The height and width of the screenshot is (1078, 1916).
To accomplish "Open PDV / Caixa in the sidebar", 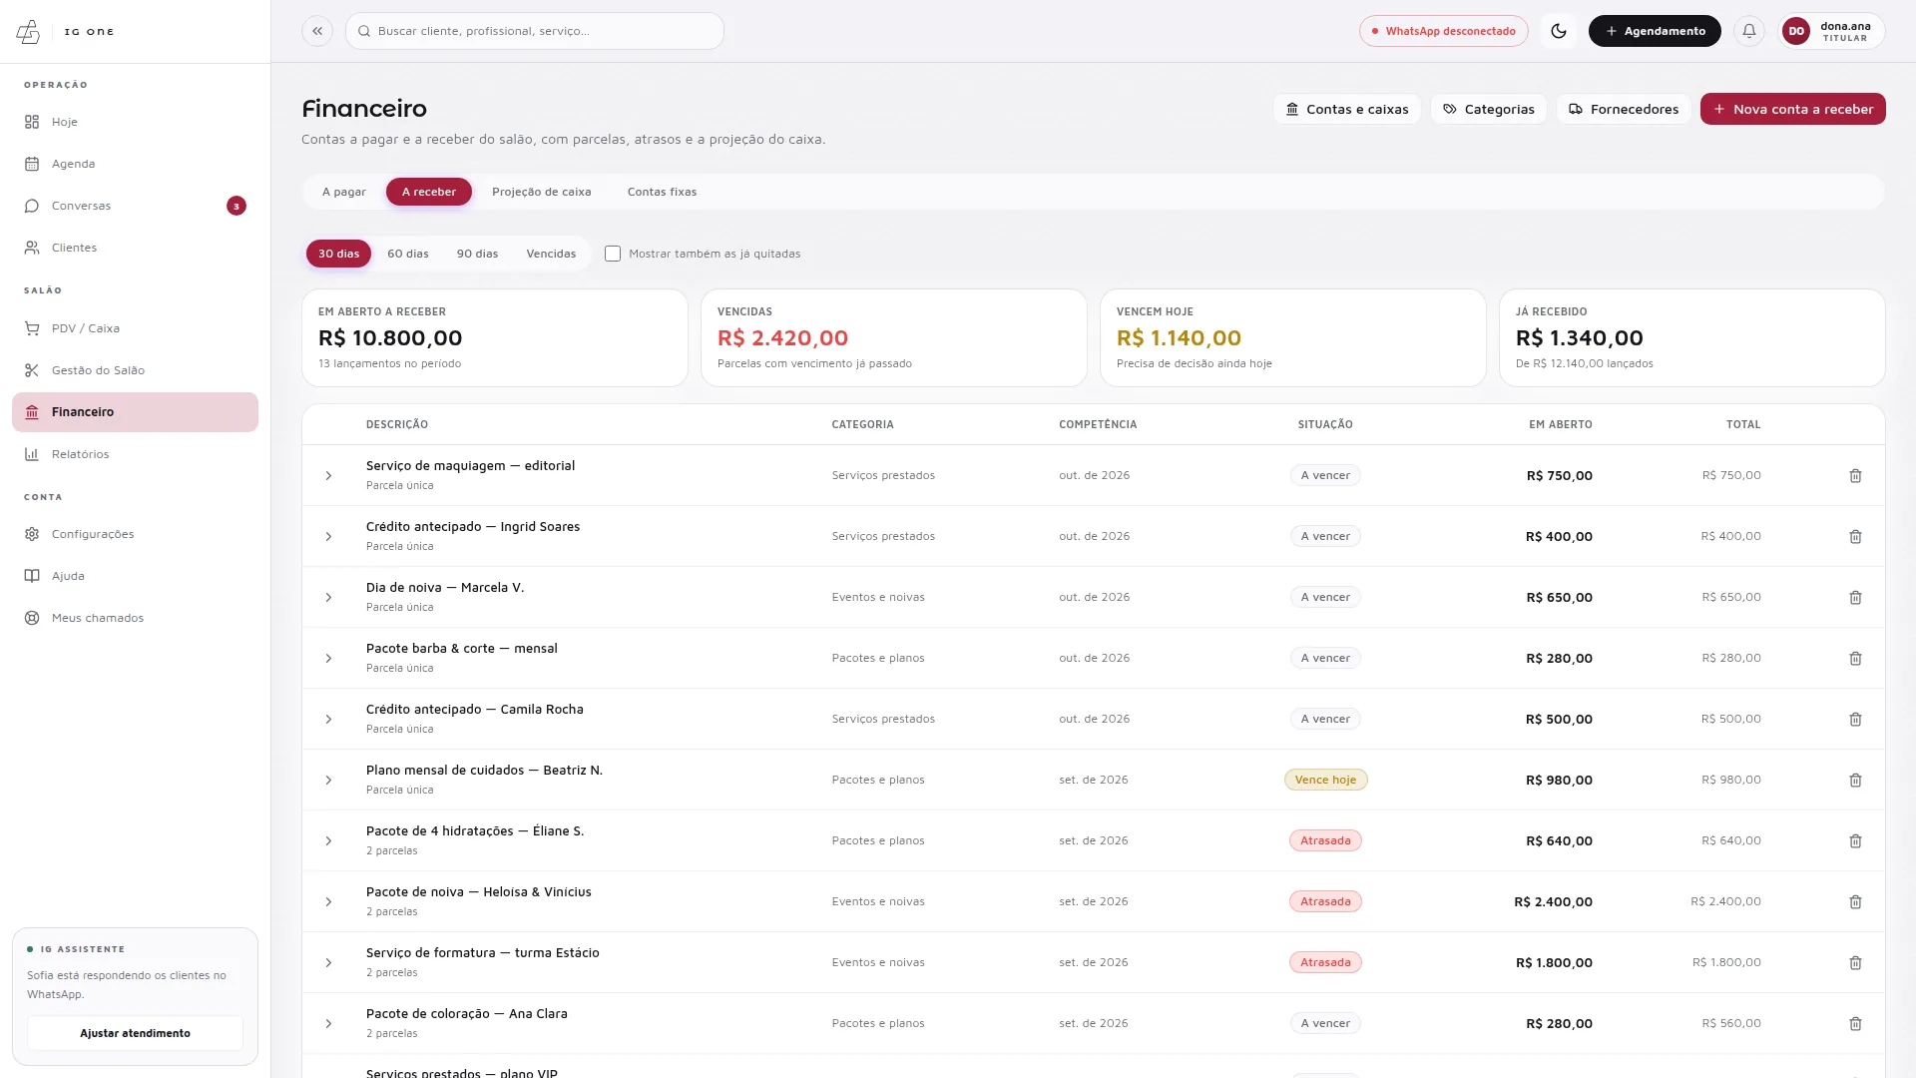I will [x=135, y=328].
